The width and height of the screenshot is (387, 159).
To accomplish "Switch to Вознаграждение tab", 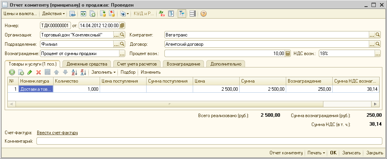I will (x=183, y=64).
